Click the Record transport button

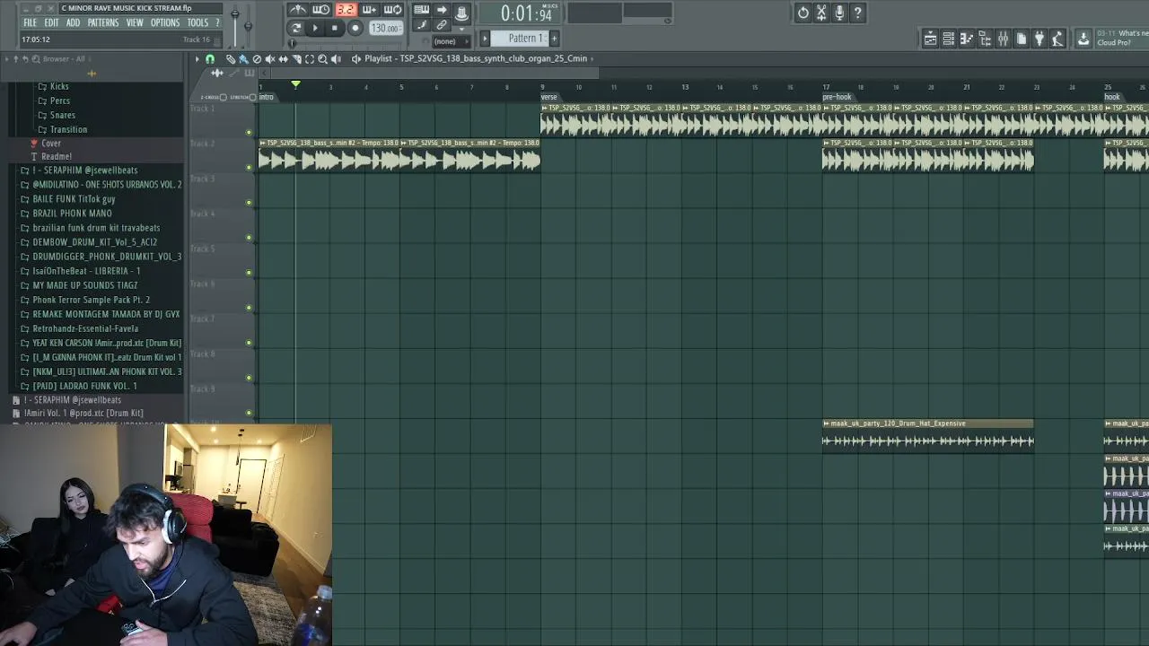point(355,28)
